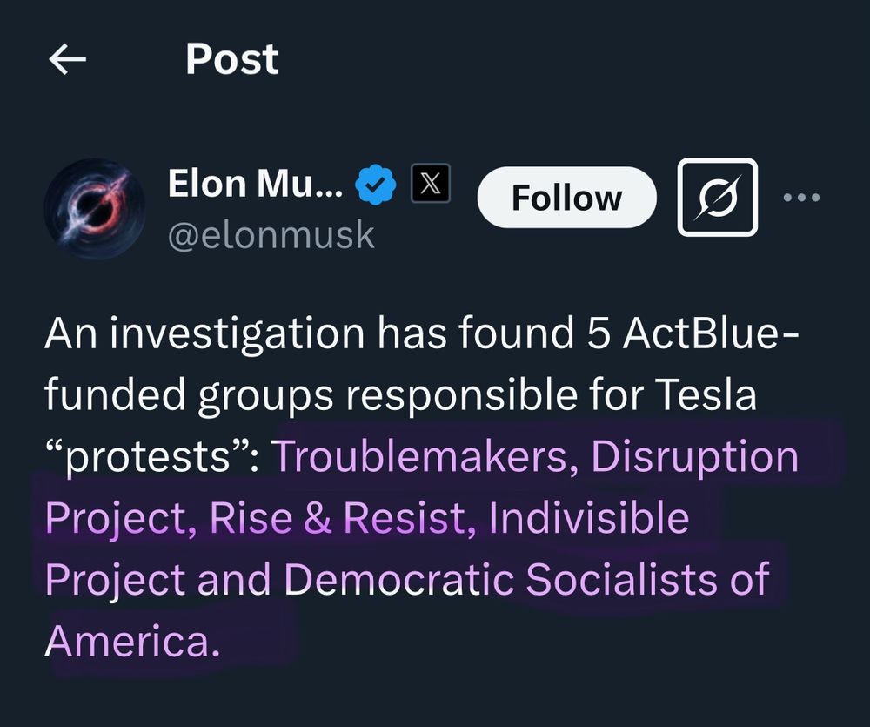Open the Democratic Socialists of America link
The image size is (870, 727).
tap(530, 577)
